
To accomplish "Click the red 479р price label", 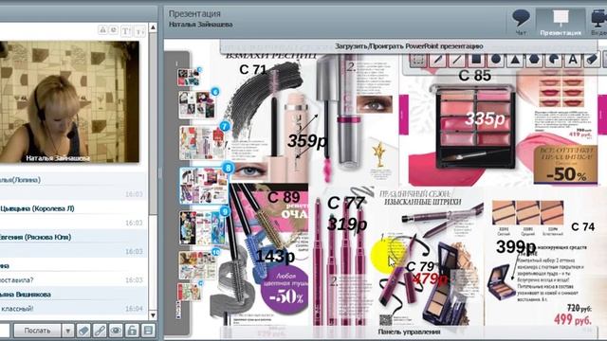I will [x=431, y=278].
